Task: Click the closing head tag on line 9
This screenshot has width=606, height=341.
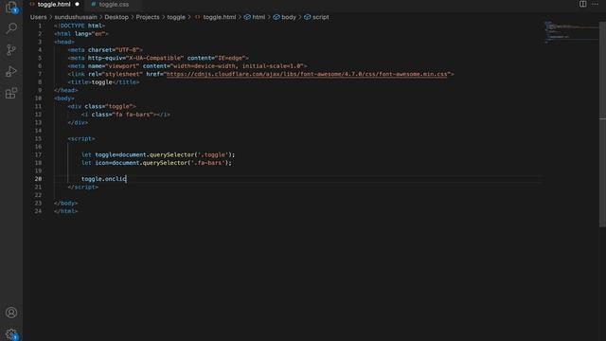Action: pos(66,90)
